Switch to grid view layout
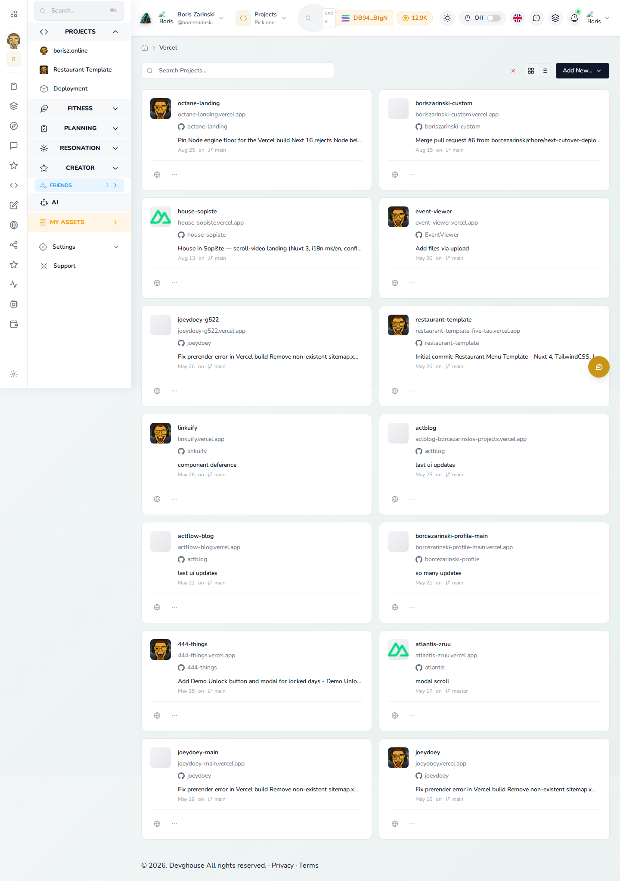Image resolution: width=620 pixels, height=881 pixels. click(x=531, y=71)
